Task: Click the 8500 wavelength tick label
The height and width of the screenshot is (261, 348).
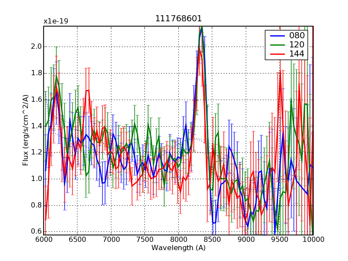Action: pyautogui.click(x=212, y=240)
